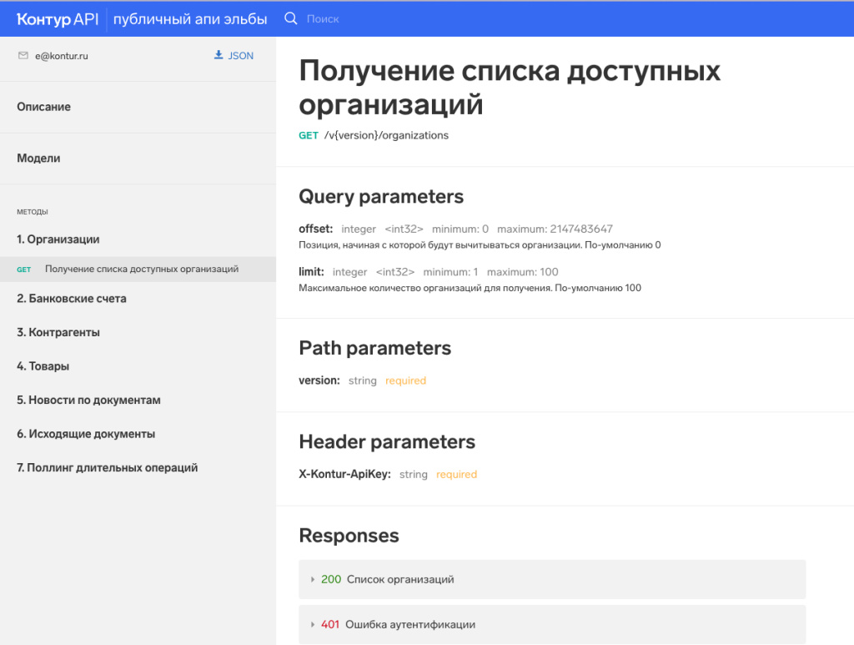Open 3. Контрагенты section

(x=58, y=333)
